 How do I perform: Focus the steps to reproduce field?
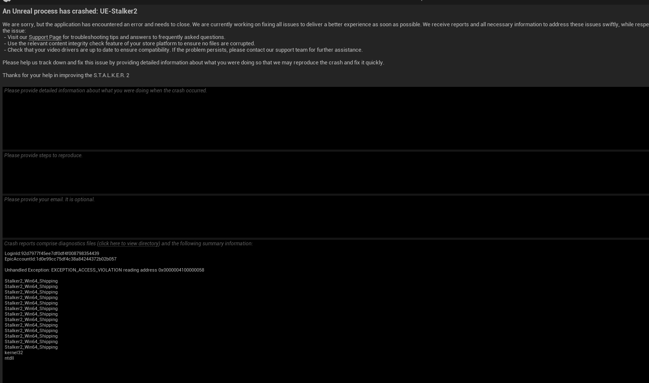point(326,172)
